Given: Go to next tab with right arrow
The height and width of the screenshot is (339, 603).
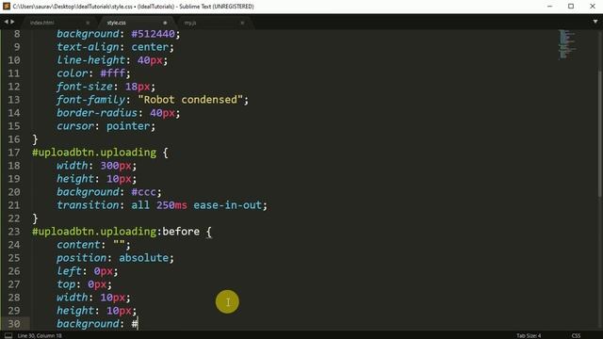Looking at the screenshot, I should pos(12,22).
